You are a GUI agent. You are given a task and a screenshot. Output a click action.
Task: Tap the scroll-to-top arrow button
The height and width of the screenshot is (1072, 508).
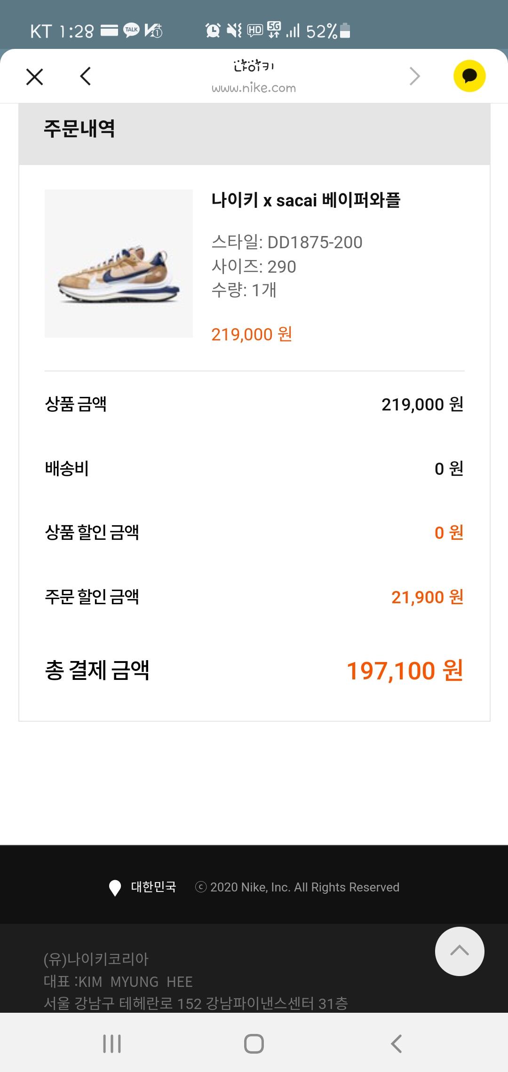point(460,951)
